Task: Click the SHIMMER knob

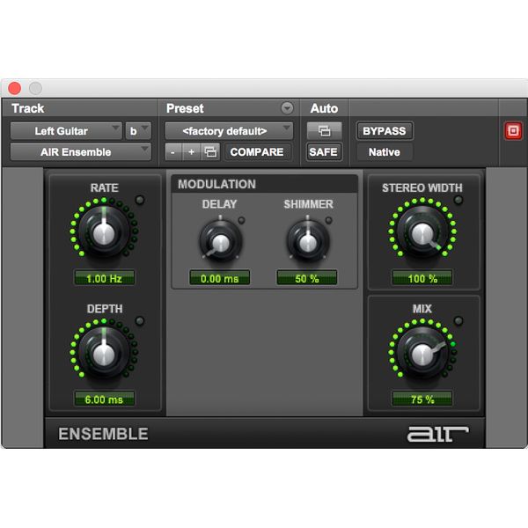Action: coord(307,241)
